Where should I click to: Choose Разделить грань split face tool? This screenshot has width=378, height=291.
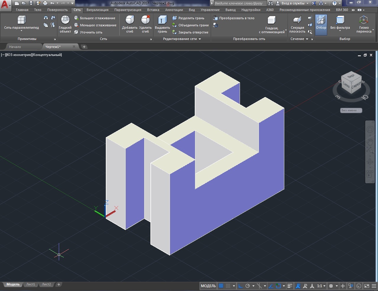click(188, 18)
